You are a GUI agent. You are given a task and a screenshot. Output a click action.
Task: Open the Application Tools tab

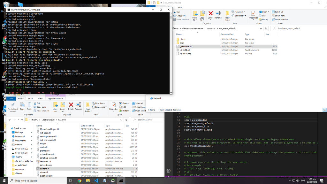[x=55, y=98]
